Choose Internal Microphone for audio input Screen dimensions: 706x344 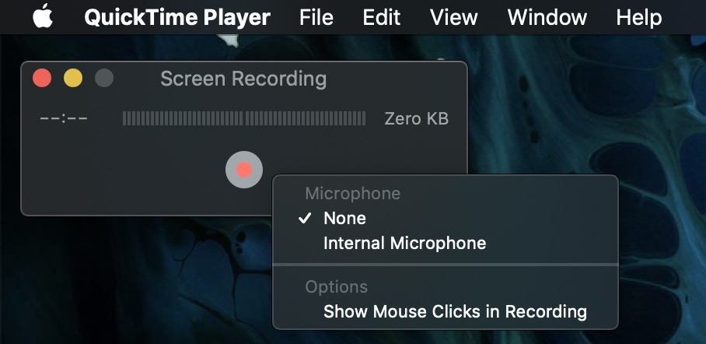(x=404, y=244)
